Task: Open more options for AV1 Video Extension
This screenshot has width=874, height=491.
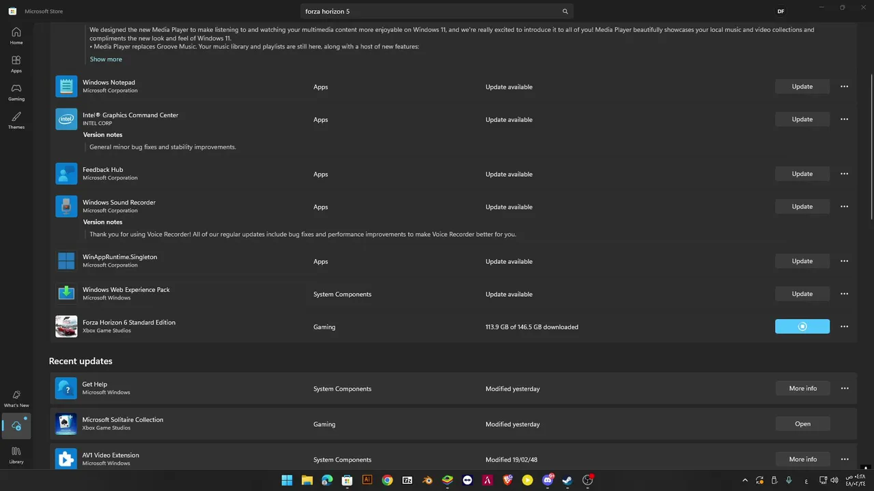Action: point(845,460)
